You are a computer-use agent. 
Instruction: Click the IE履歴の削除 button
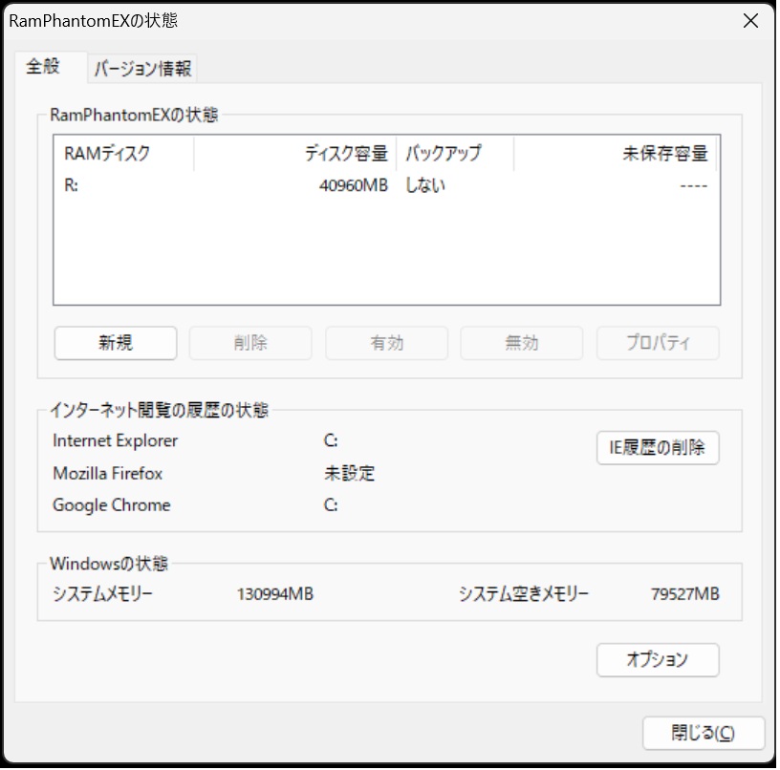point(658,447)
